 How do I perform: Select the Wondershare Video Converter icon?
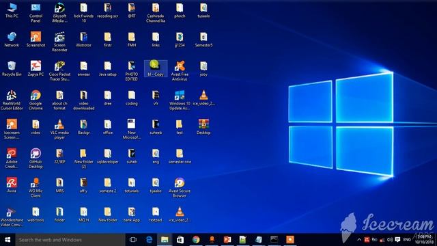pos(12,217)
